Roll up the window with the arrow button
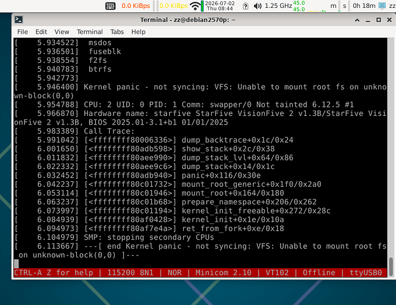396x305 pixels. pos(357,20)
